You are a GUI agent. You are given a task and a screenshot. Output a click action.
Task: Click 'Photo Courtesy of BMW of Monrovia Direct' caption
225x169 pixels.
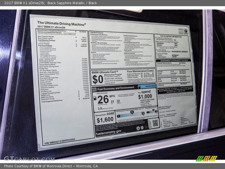[51, 166]
